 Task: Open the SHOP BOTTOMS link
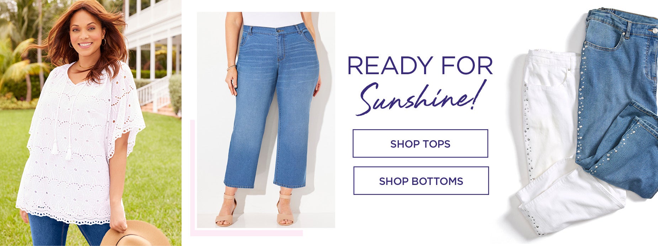[x=421, y=181]
